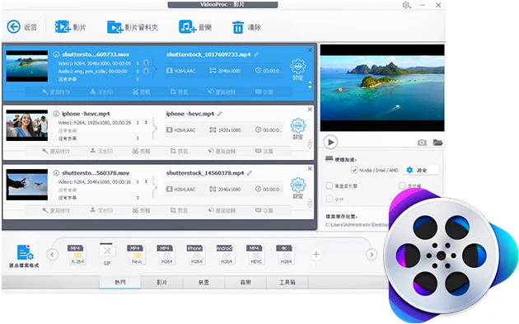Select the iPhone H264 format preset

coord(196,255)
